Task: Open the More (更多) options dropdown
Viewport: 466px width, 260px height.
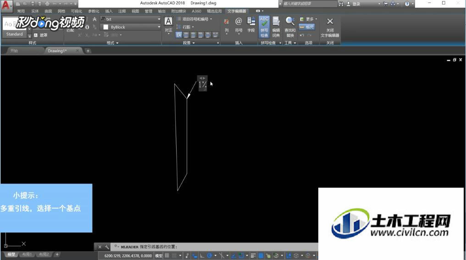Action: tap(308, 19)
